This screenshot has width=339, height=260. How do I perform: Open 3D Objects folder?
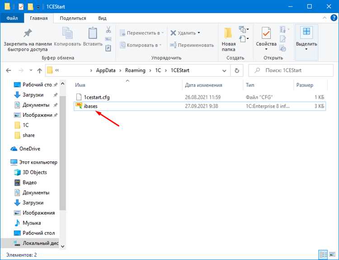point(31,172)
